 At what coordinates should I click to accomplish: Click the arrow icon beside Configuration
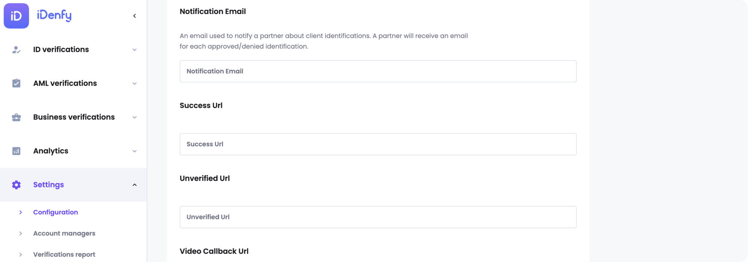tap(20, 212)
